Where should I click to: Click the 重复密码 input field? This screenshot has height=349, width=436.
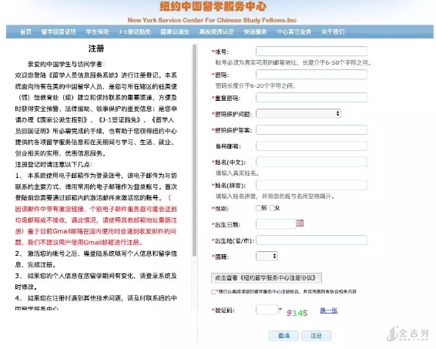(x=311, y=98)
